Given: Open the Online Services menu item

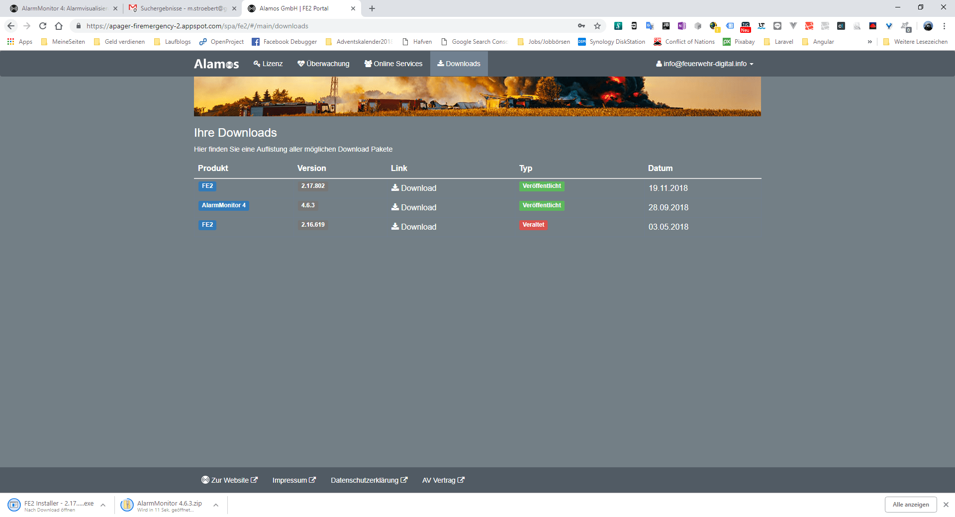Looking at the screenshot, I should pos(393,64).
